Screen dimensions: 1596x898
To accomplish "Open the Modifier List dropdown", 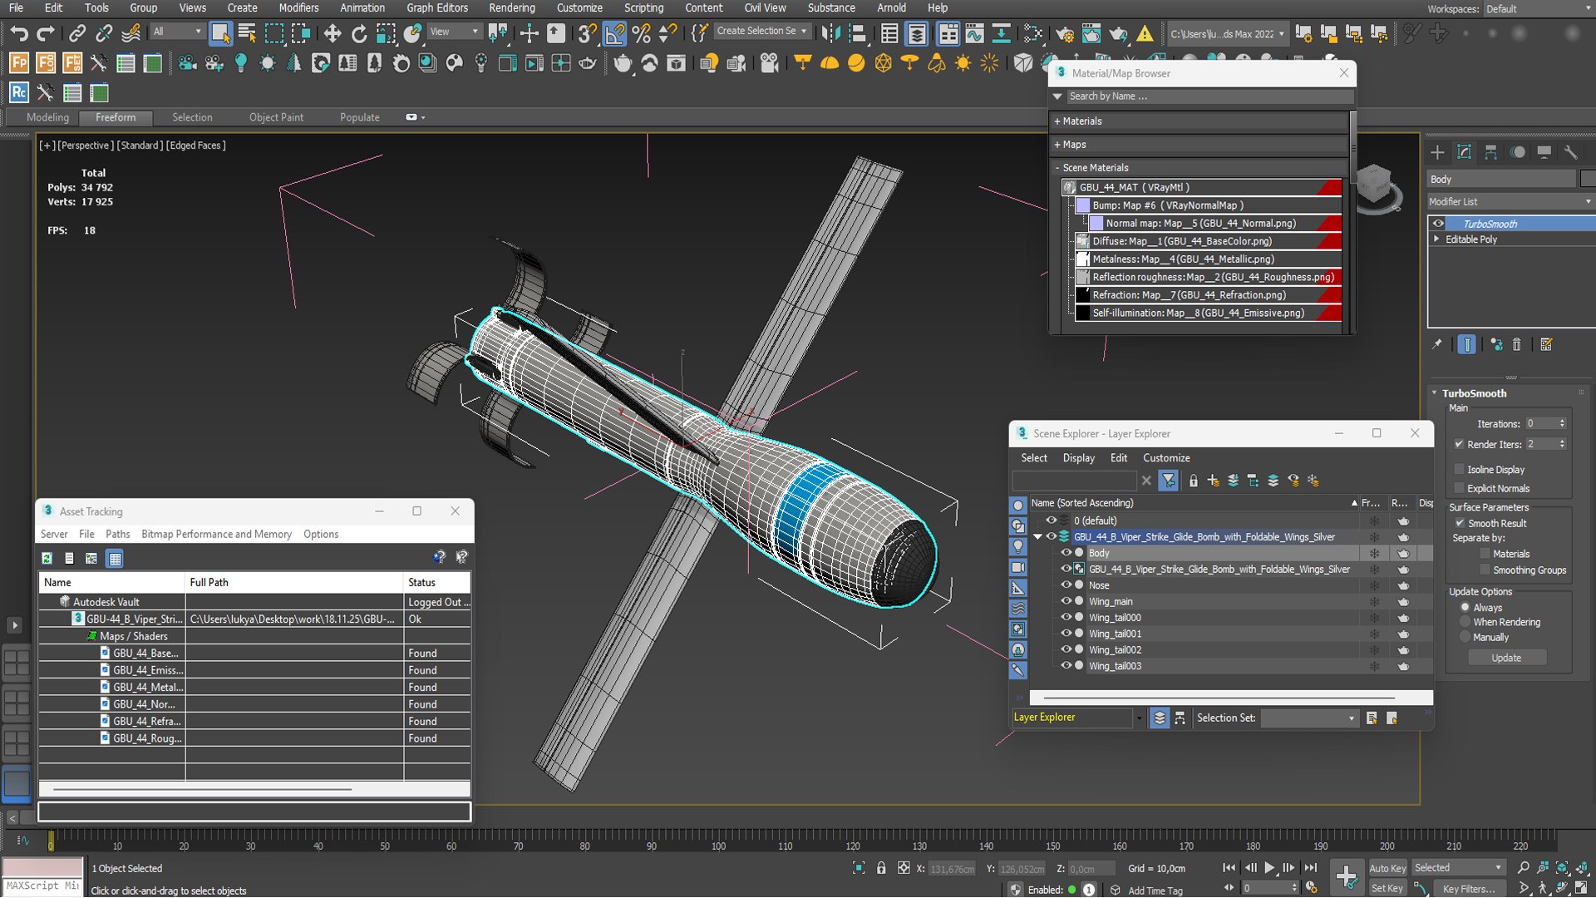I will tap(1510, 201).
